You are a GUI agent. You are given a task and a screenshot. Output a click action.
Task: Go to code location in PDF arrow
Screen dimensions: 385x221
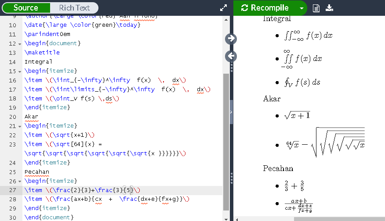click(231, 39)
